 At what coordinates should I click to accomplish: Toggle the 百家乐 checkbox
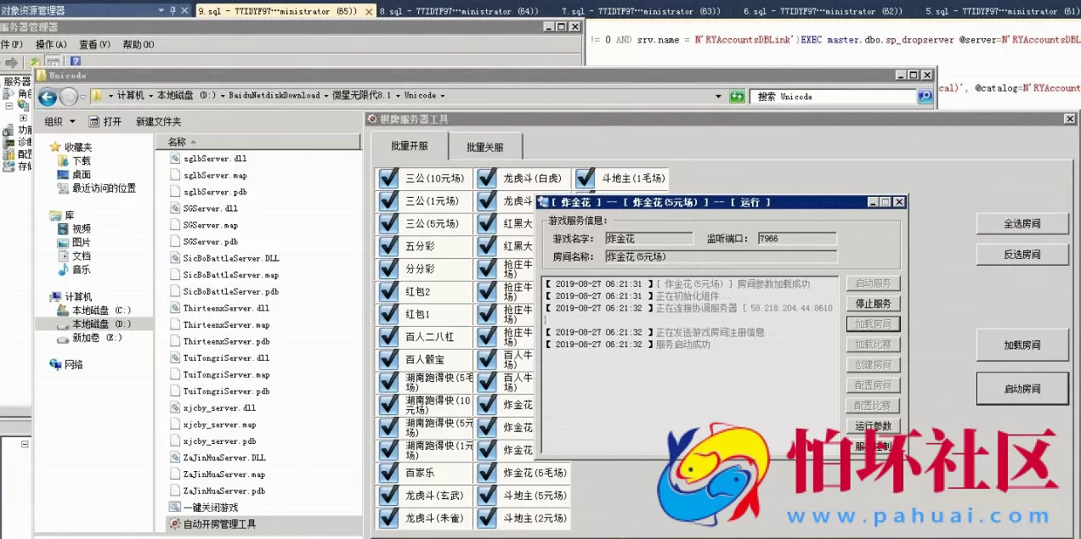[x=389, y=473]
